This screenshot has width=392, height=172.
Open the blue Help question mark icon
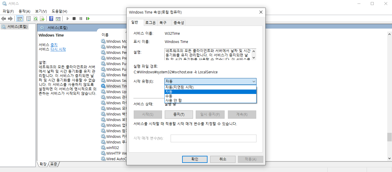51,19
